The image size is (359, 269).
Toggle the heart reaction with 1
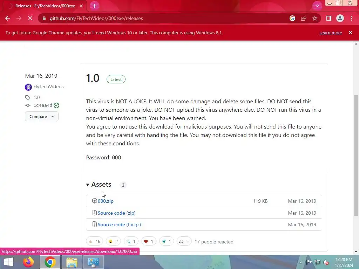click(x=149, y=242)
